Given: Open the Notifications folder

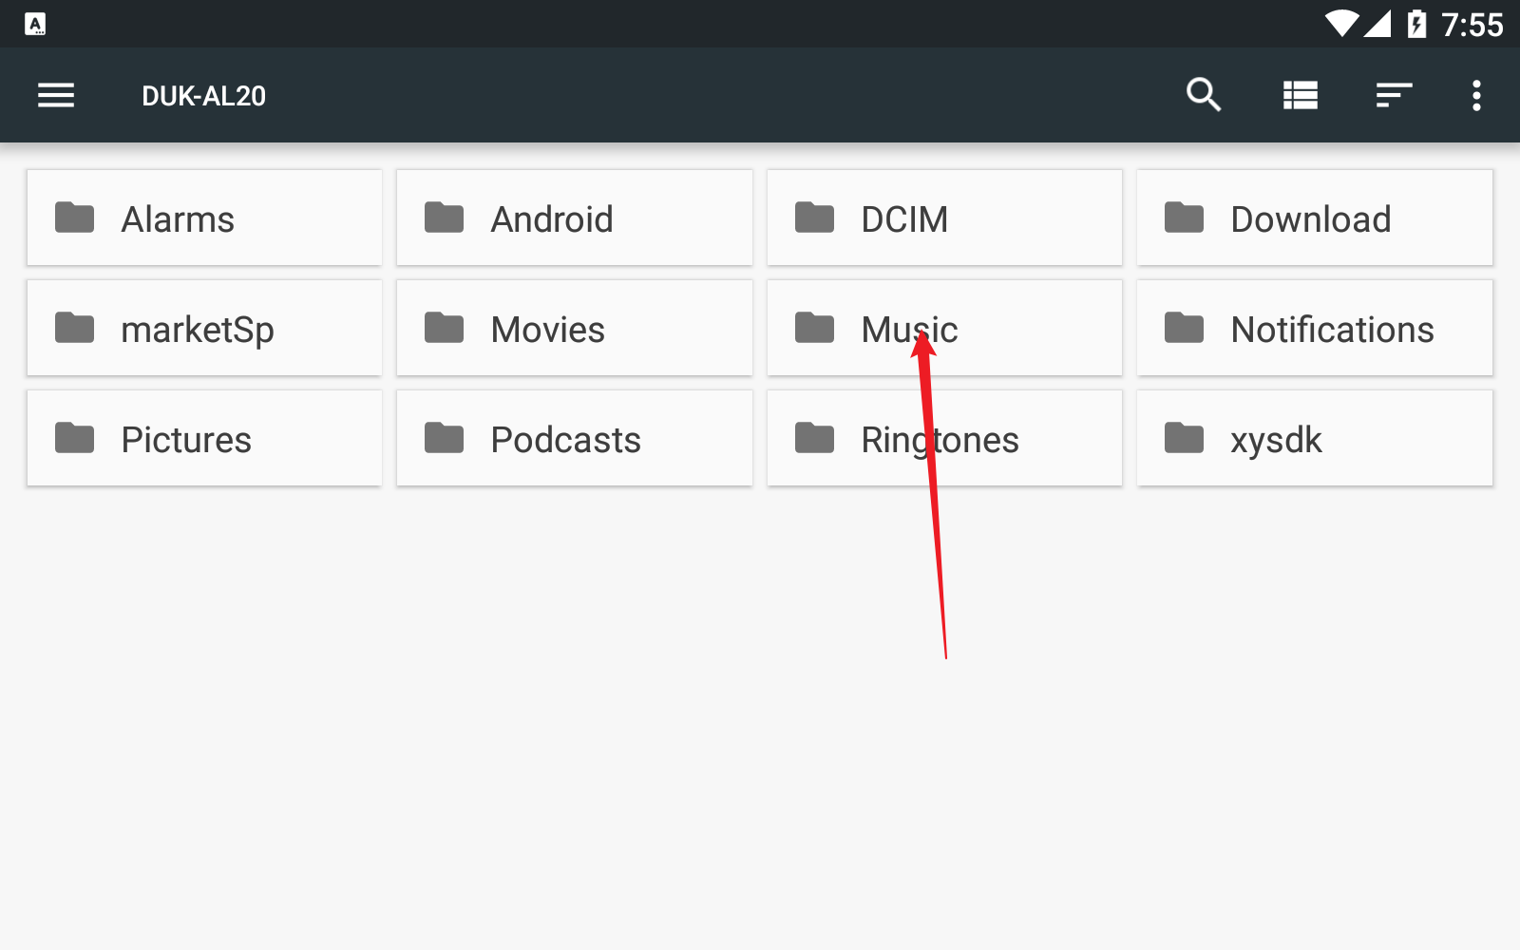Looking at the screenshot, I should tap(1314, 329).
